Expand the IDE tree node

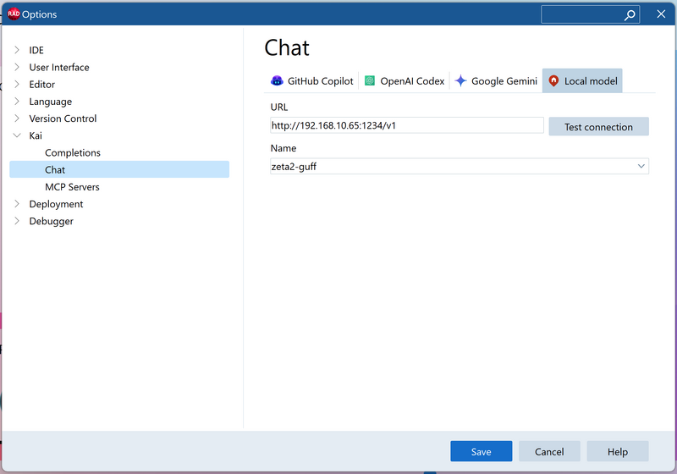click(x=16, y=50)
